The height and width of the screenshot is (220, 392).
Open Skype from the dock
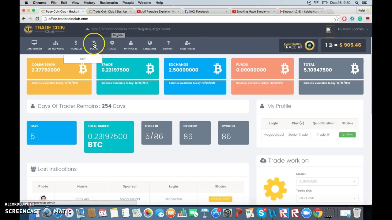pos(261,213)
